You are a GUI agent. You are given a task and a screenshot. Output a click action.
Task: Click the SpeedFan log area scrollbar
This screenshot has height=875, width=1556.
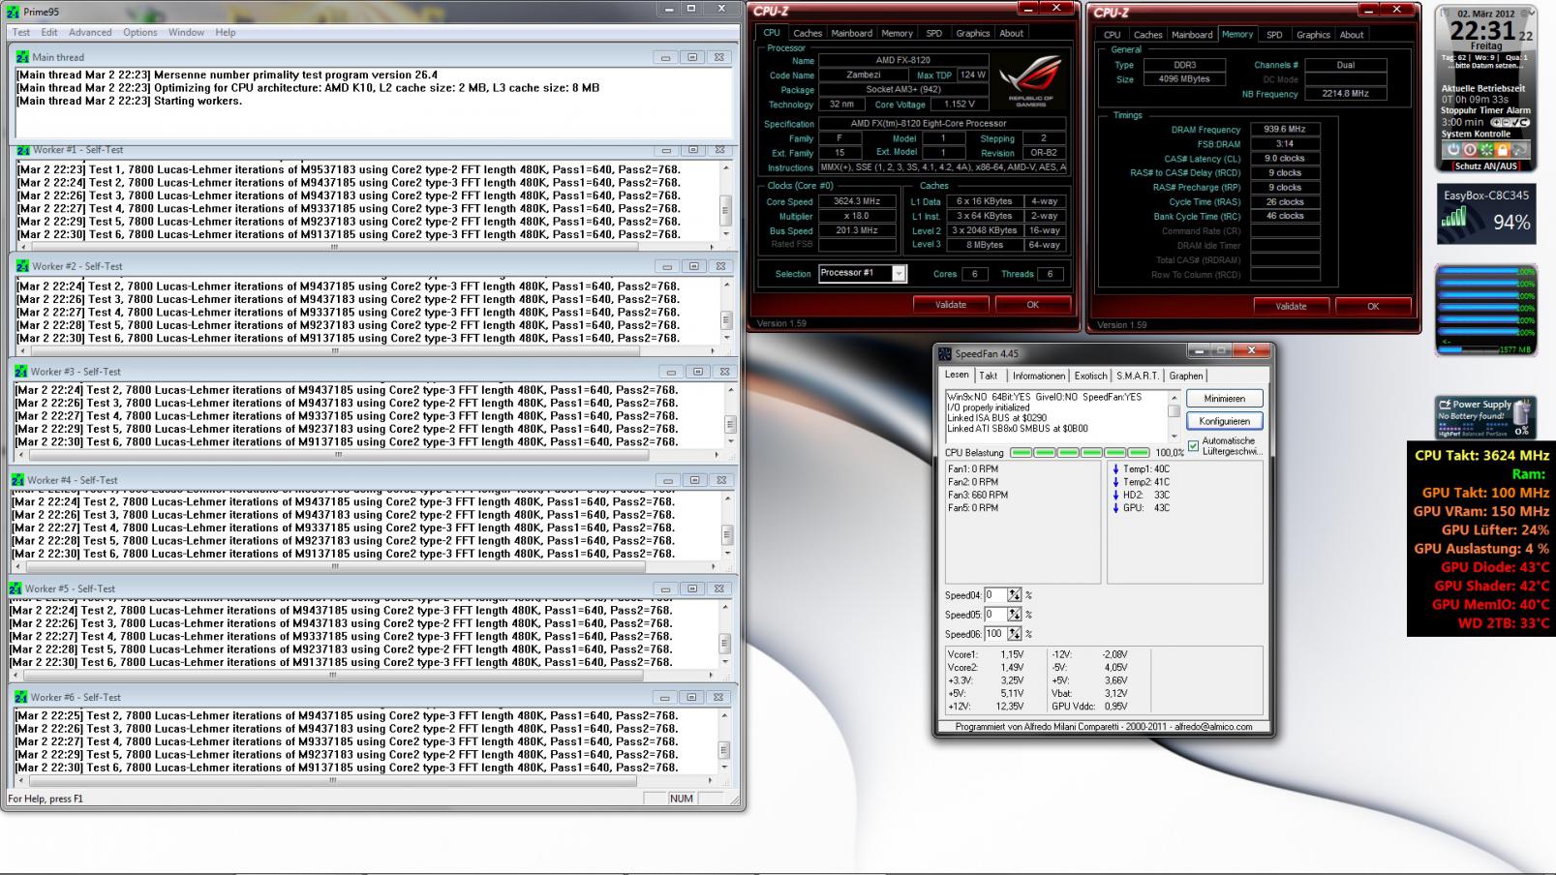pos(1174,415)
